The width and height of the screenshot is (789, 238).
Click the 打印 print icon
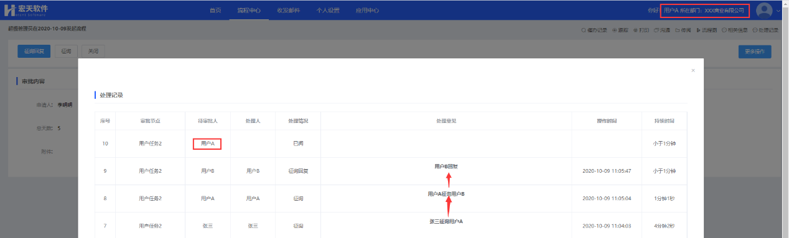coord(641,30)
